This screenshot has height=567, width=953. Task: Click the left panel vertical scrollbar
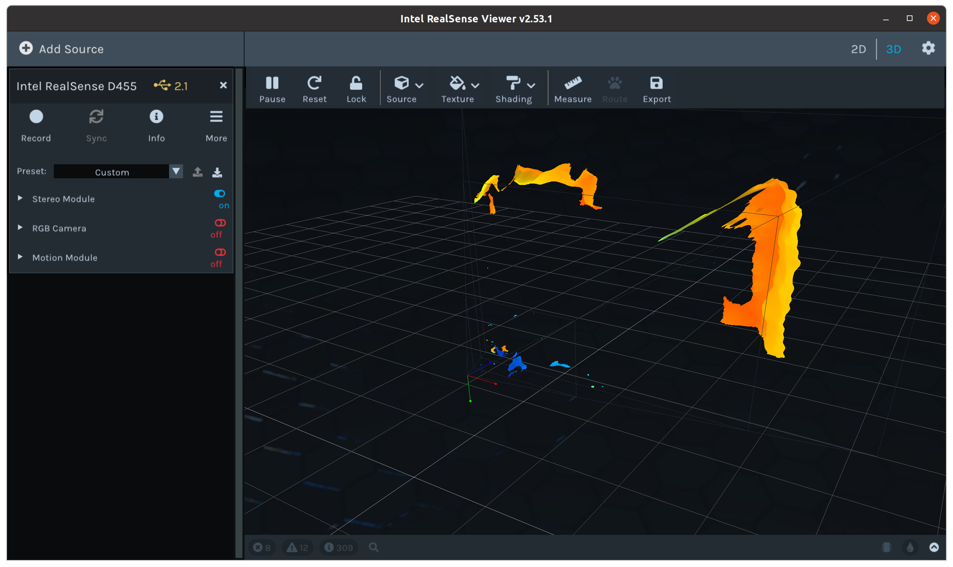point(239,313)
